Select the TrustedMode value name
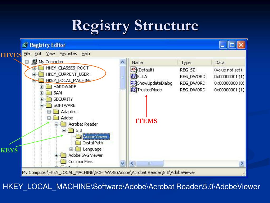The height and width of the screenshot is (203, 270). tap(150, 90)
